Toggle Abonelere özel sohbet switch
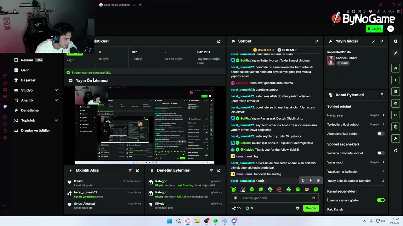This screenshot has height=226, width=403. (381, 133)
